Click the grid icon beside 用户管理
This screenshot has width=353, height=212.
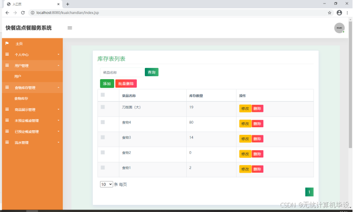pos(7,65)
